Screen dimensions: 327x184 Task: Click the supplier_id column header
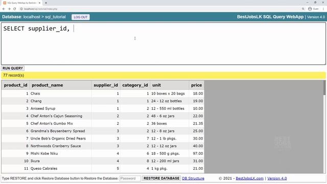tap(106, 85)
